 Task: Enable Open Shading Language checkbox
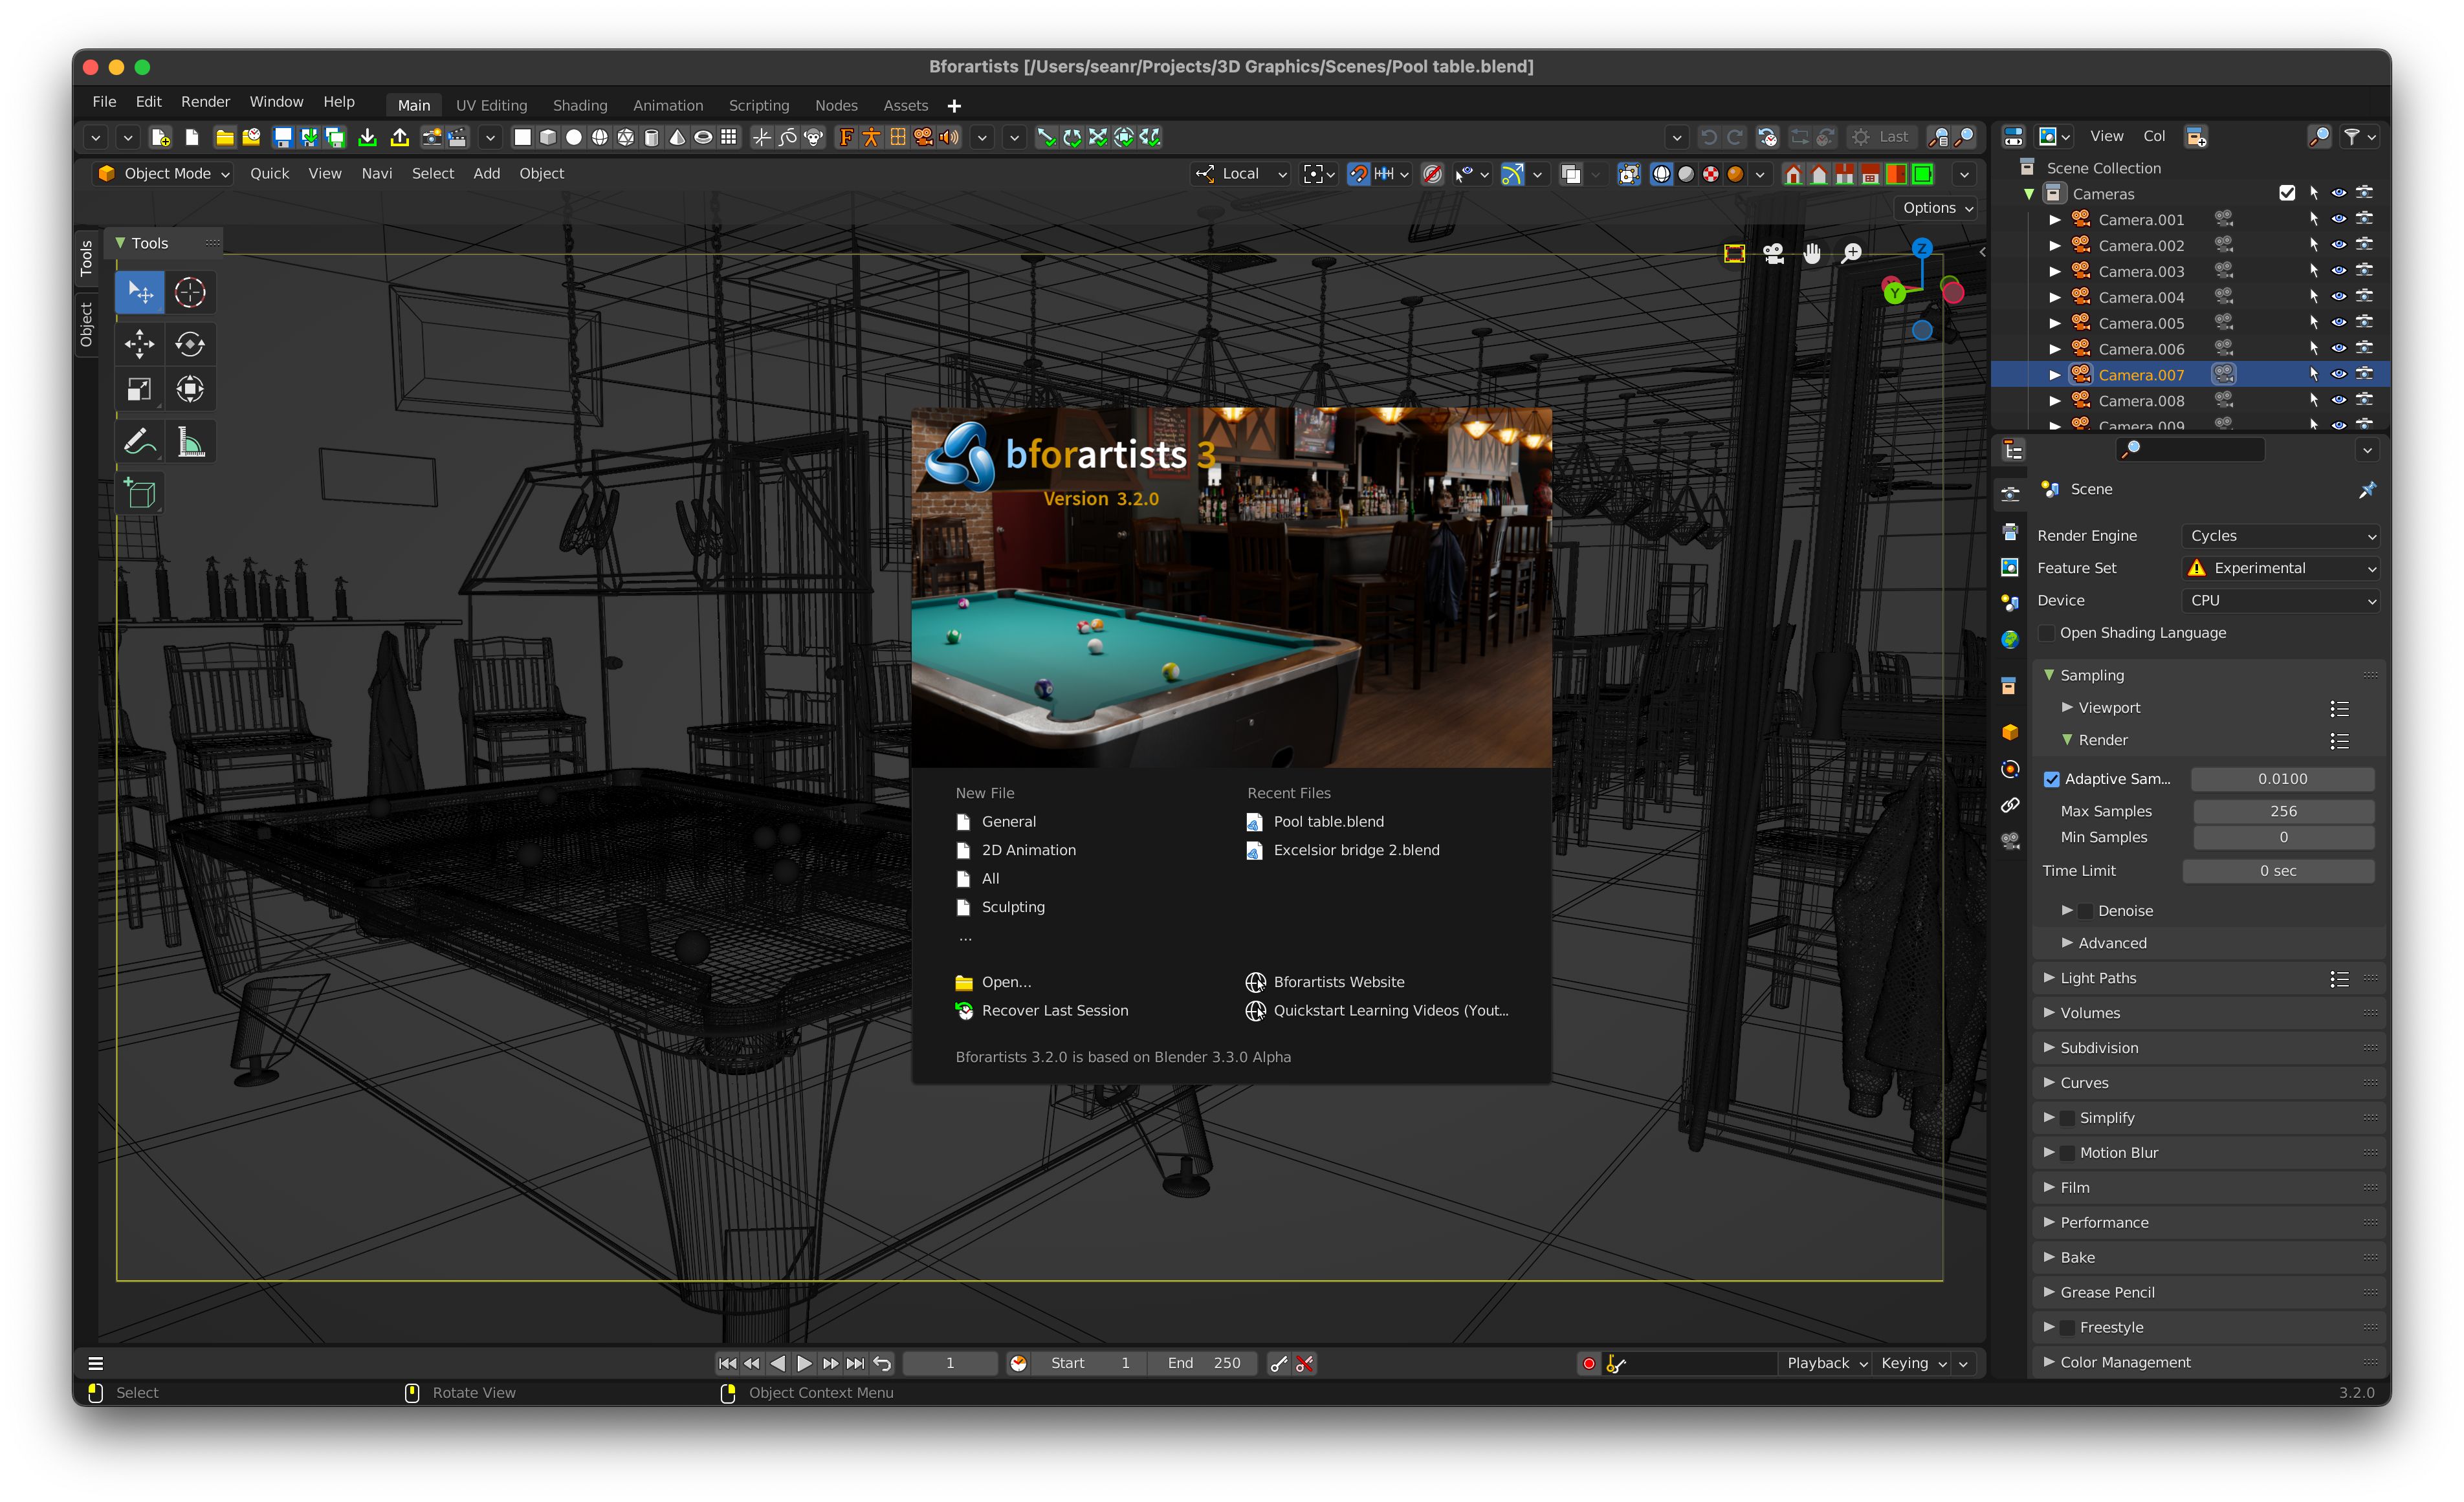tap(2047, 633)
